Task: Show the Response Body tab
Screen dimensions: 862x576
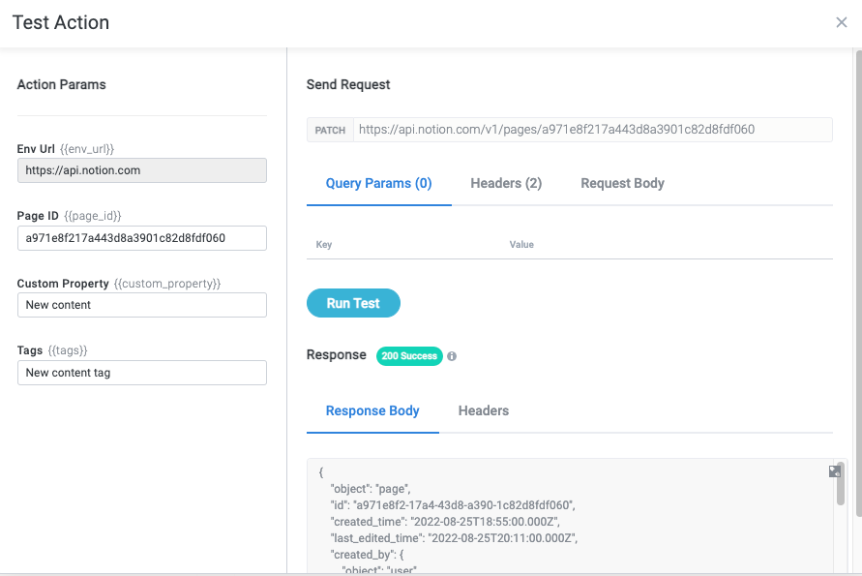Action: pos(372,410)
